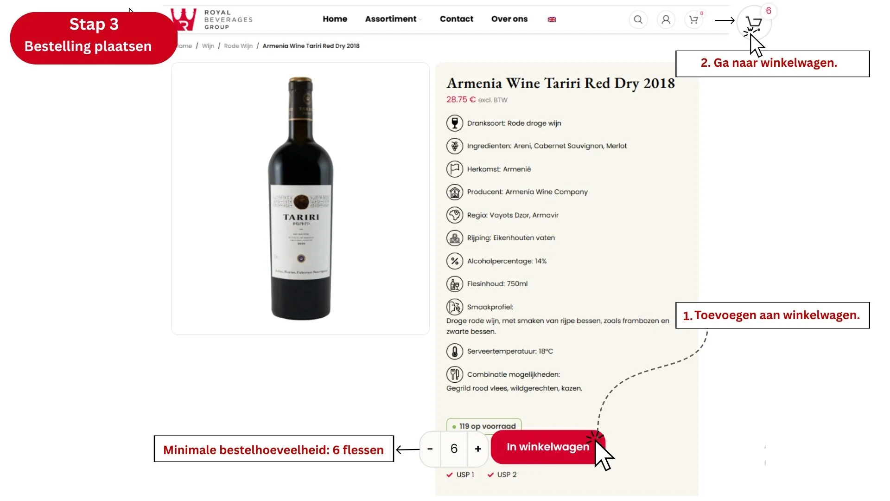Click the search magnifier icon
890x501 pixels.
(x=638, y=19)
